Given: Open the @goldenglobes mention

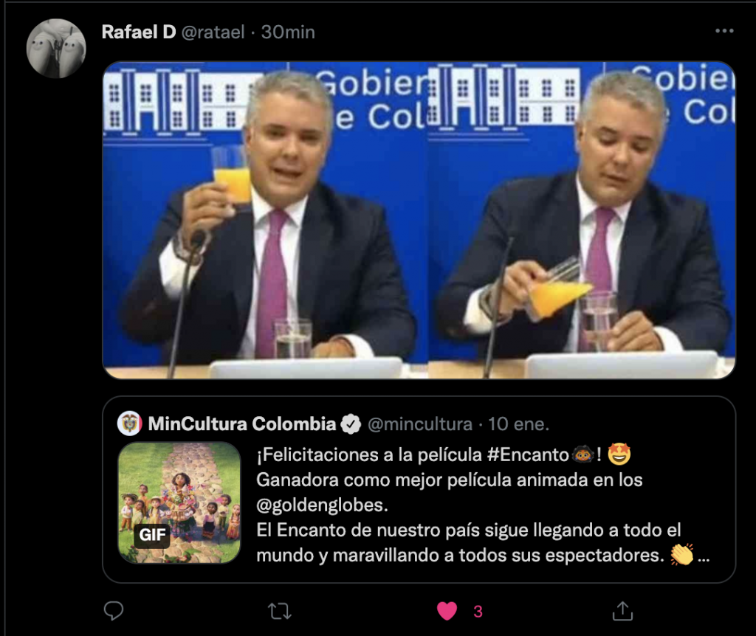Looking at the screenshot, I should tap(322, 505).
